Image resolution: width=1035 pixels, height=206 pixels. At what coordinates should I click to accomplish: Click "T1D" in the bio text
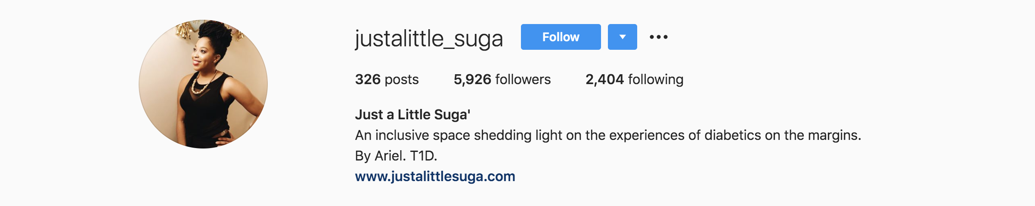[x=423, y=156]
